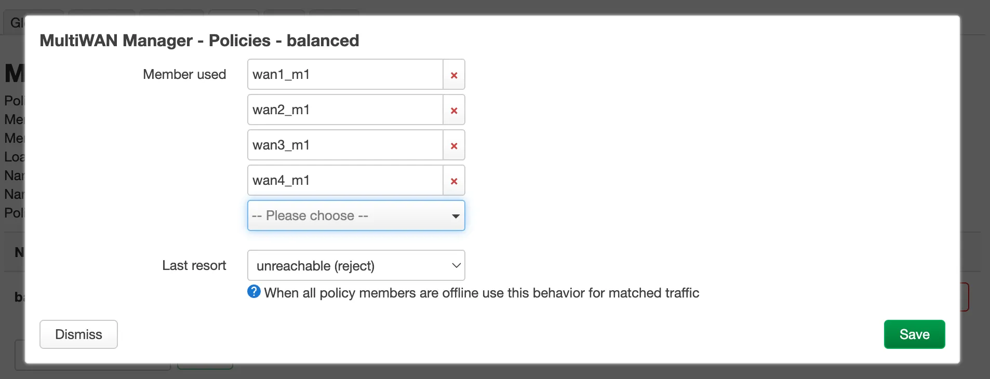The image size is (990, 379).
Task: Click the red X beside wan4_m1
Action: click(453, 181)
